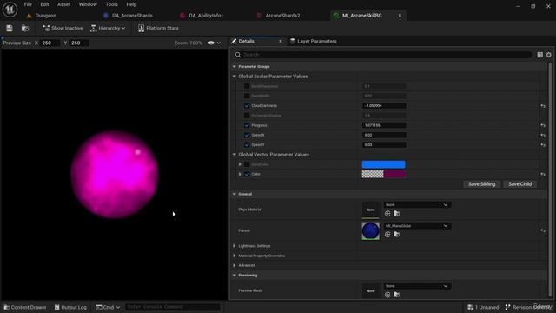Click the Preview Size X value field
This screenshot has height=313, width=556.
point(50,43)
